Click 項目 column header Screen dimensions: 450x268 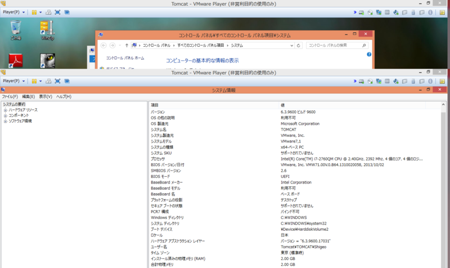coord(214,105)
